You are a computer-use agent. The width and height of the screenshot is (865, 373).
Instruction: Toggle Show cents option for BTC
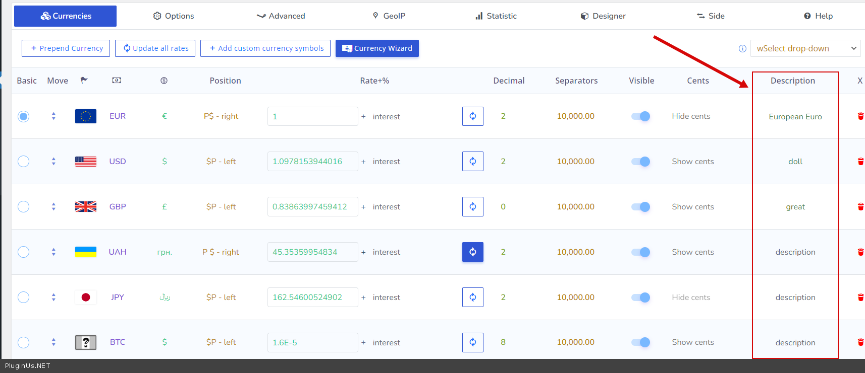coord(692,342)
